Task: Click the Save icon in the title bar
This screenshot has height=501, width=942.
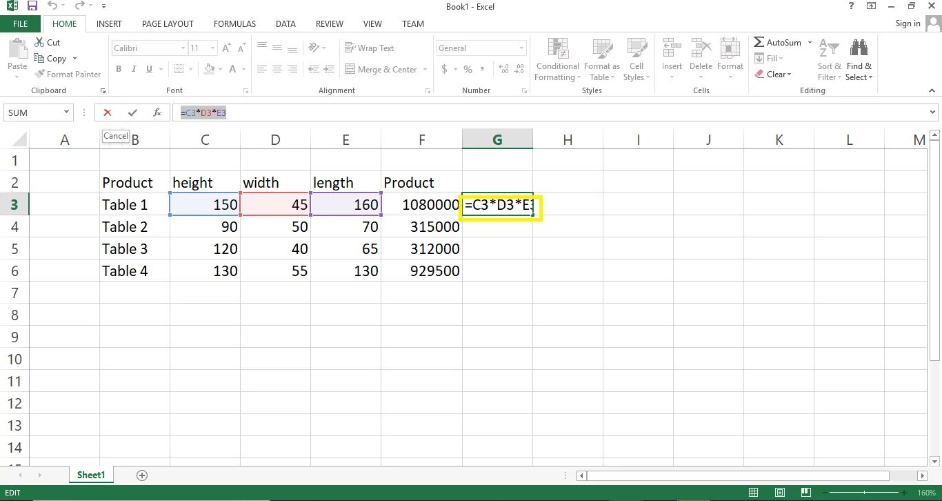Action: pos(32,6)
